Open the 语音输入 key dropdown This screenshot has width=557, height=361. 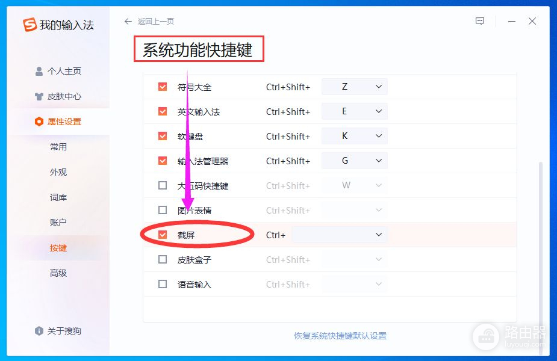pos(354,284)
